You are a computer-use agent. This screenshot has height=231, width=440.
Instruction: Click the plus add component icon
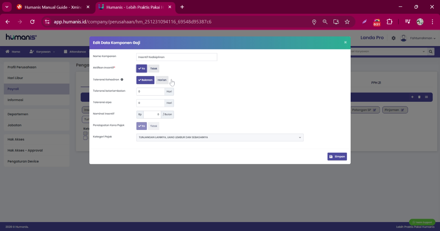[412, 97]
